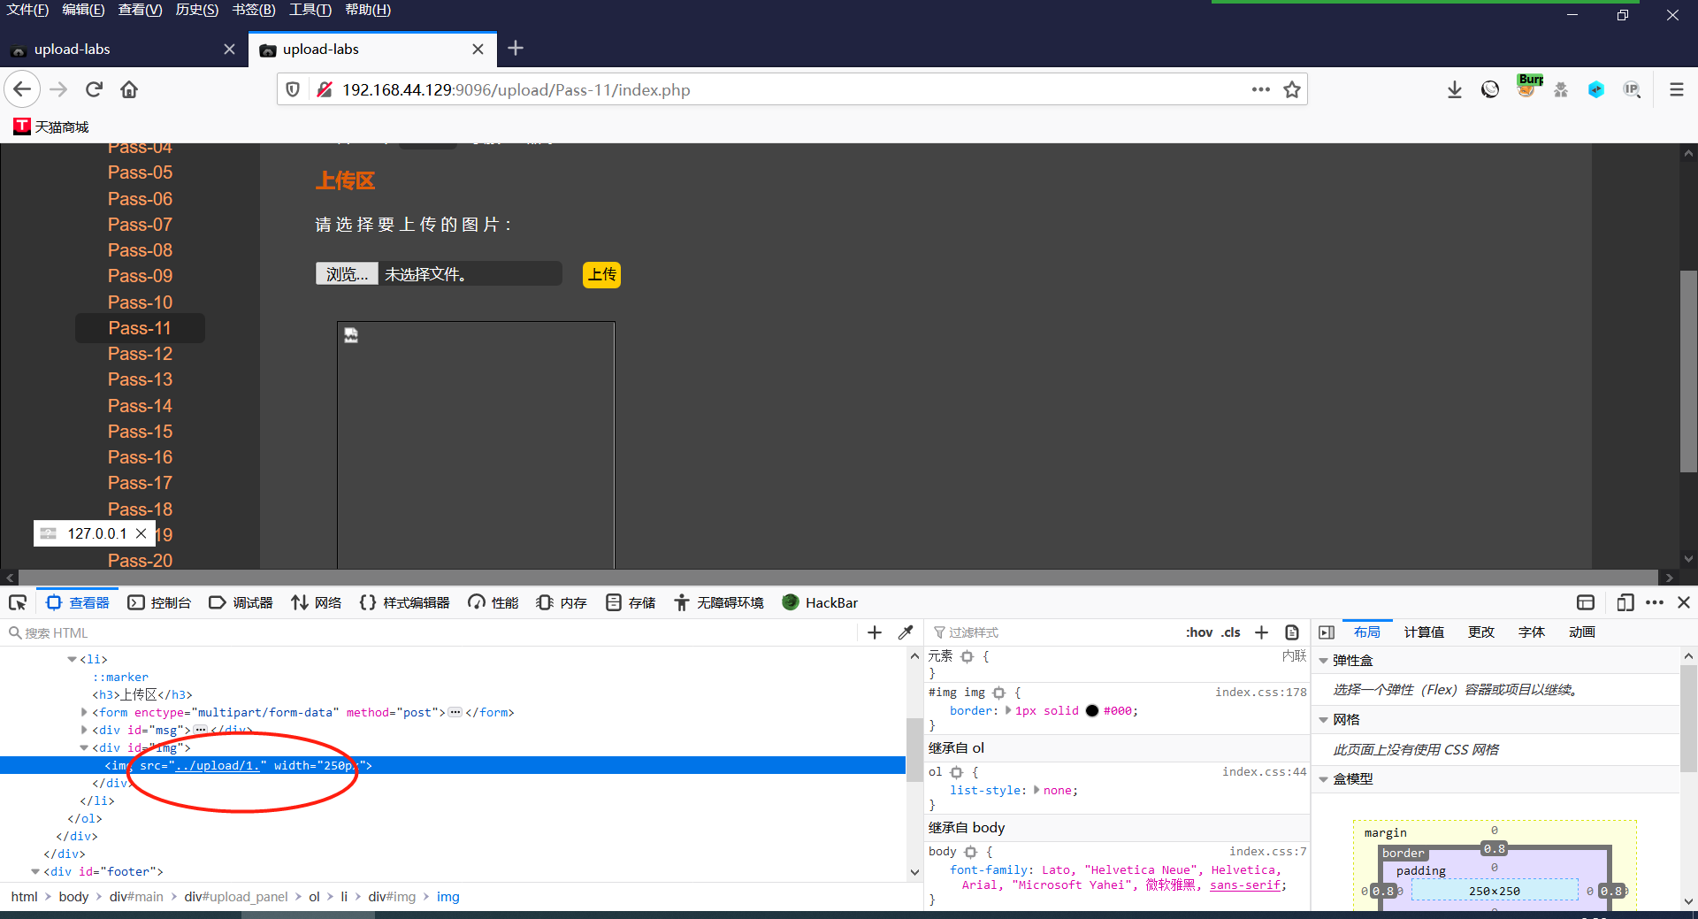The height and width of the screenshot is (919, 1698).
Task: Open Pass-05 from the sidebar
Action: (141, 172)
